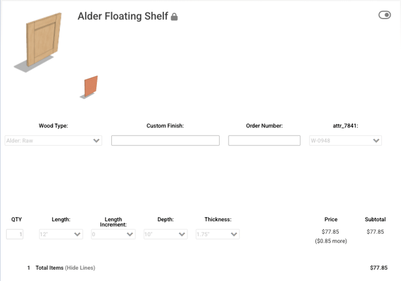The height and width of the screenshot is (281, 401).
Task: Open the attr_7841 dropdown
Action: pyautogui.click(x=345, y=140)
